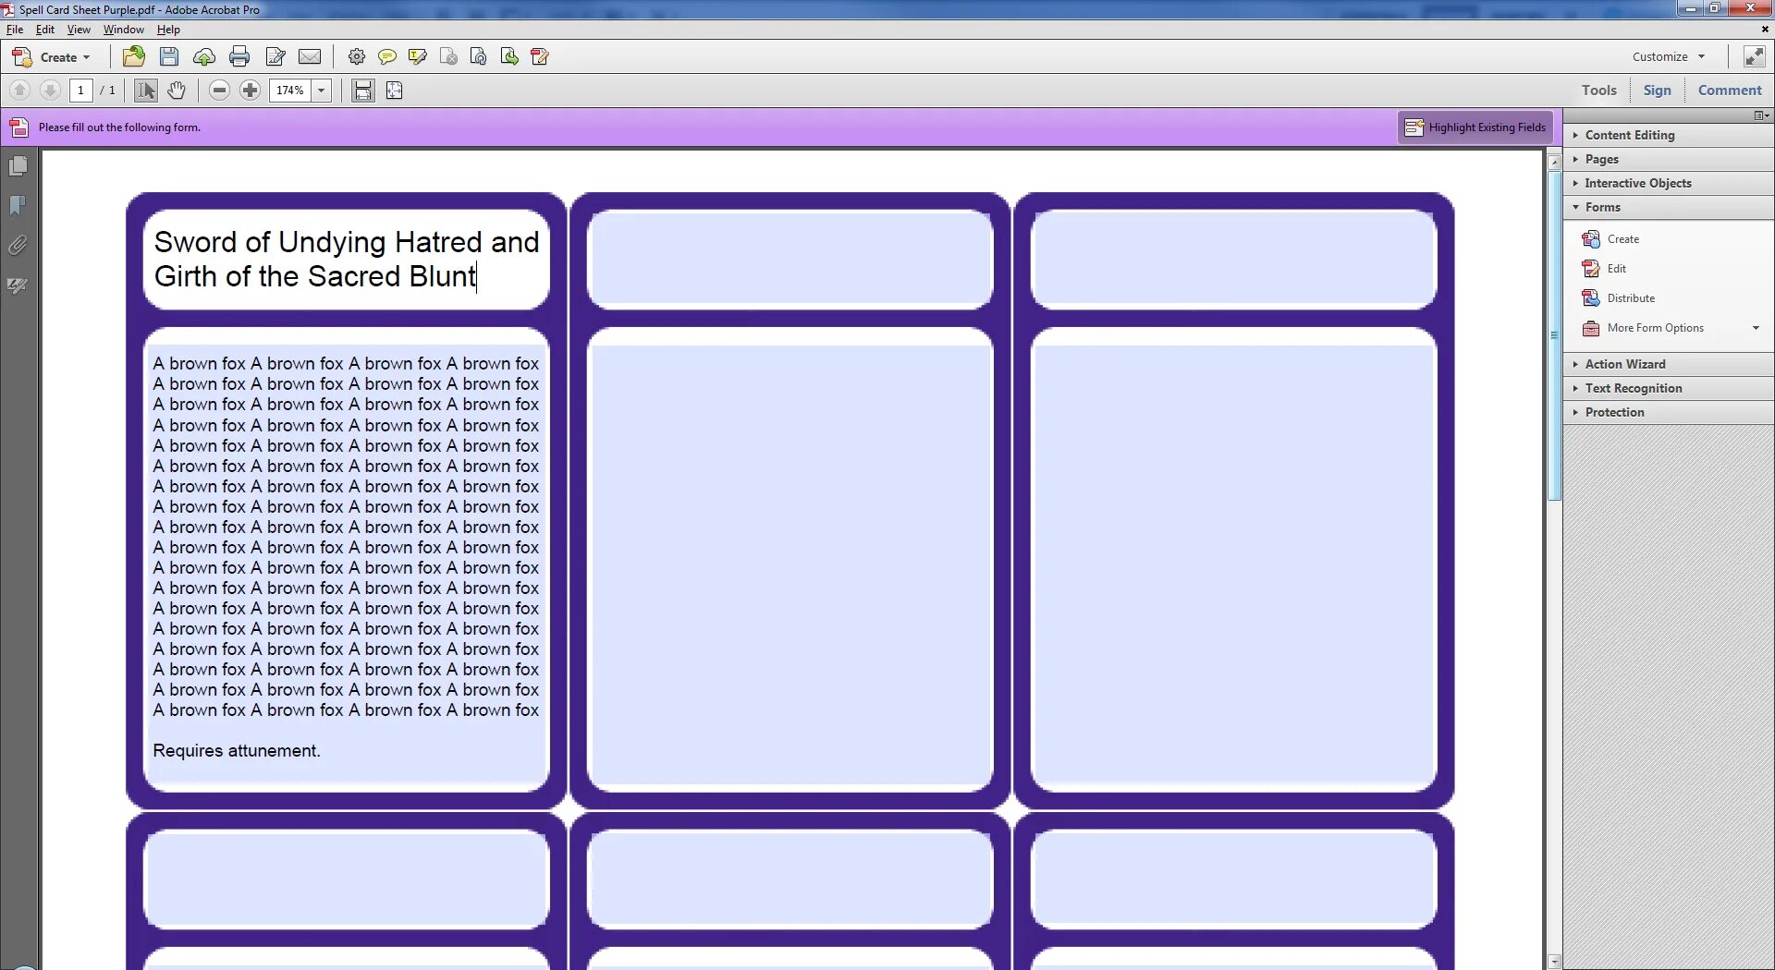Select the highlight text tool icon
This screenshot has height=970, width=1775.
pos(418,57)
